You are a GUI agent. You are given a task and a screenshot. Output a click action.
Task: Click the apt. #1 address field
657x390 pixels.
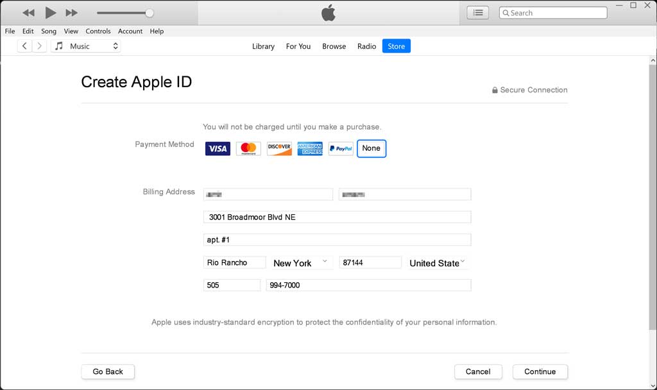tap(337, 240)
